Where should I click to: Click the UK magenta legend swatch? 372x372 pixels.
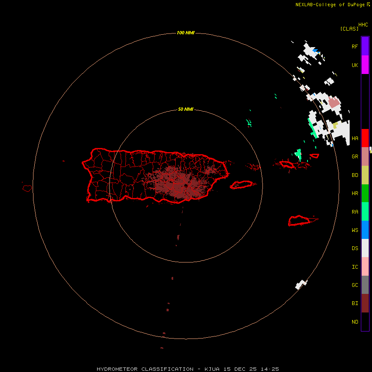[x=365, y=65]
